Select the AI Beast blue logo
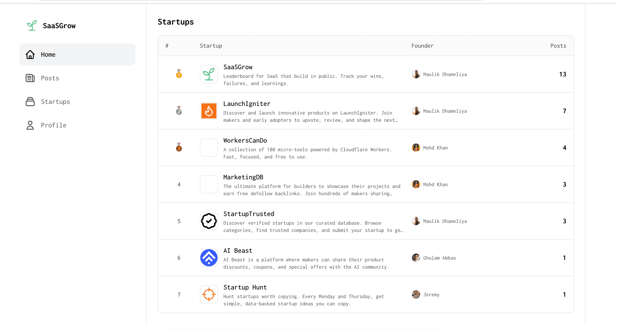 click(x=209, y=258)
